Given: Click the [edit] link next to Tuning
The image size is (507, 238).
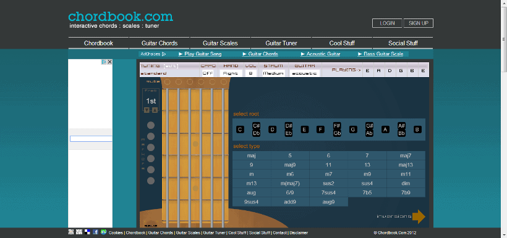Looking at the screenshot, I should click(171, 66).
